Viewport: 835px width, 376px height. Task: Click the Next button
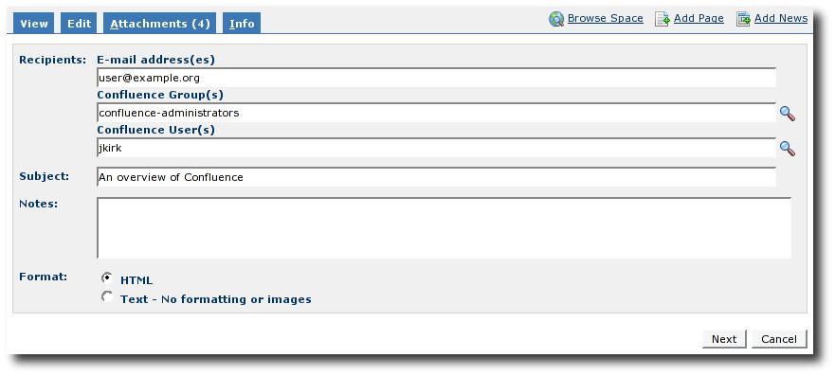click(x=724, y=339)
